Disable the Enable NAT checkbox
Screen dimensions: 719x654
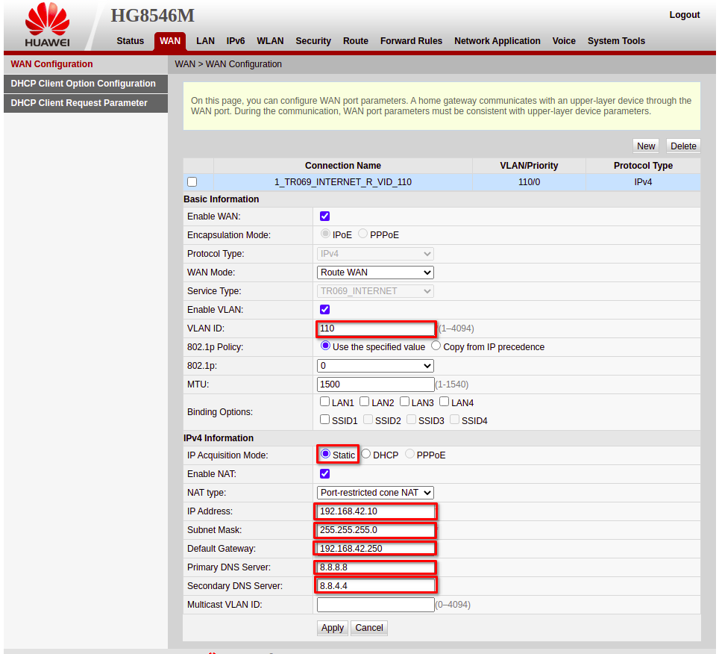(x=324, y=474)
